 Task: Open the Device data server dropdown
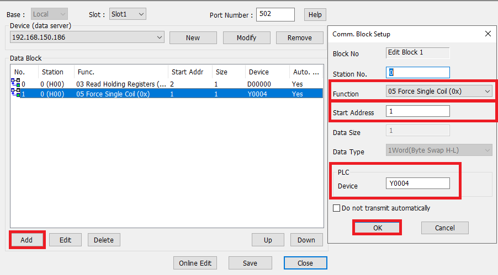tap(87, 37)
